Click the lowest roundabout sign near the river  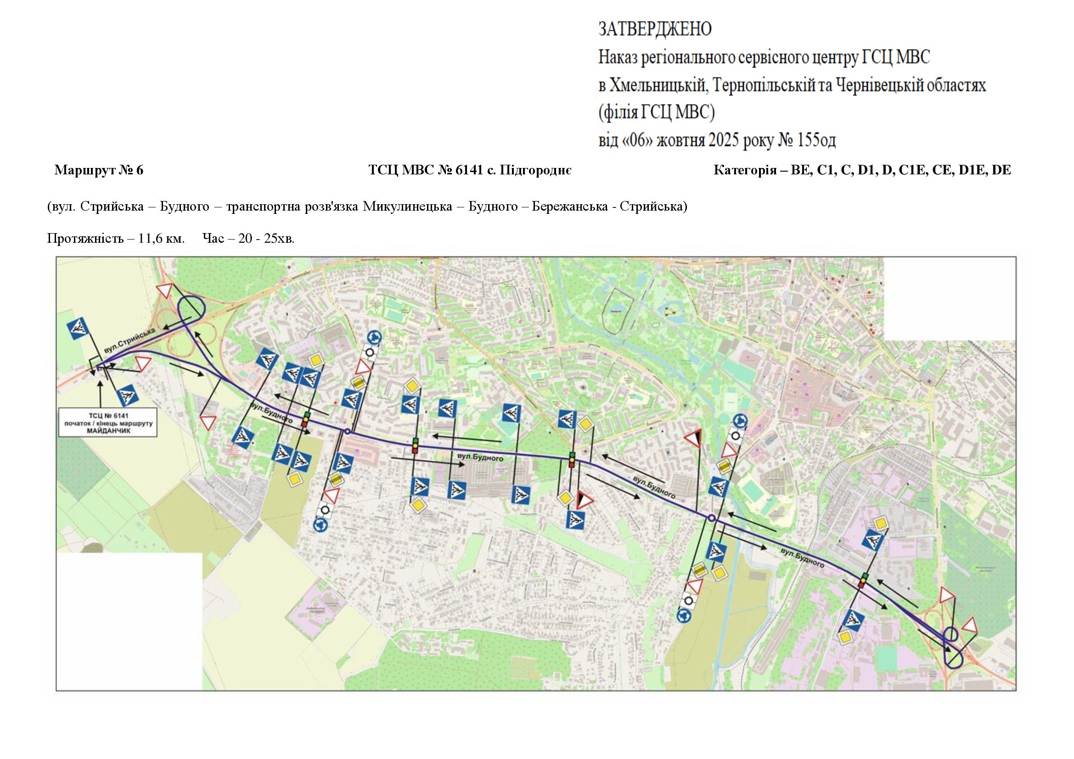pos(683,615)
